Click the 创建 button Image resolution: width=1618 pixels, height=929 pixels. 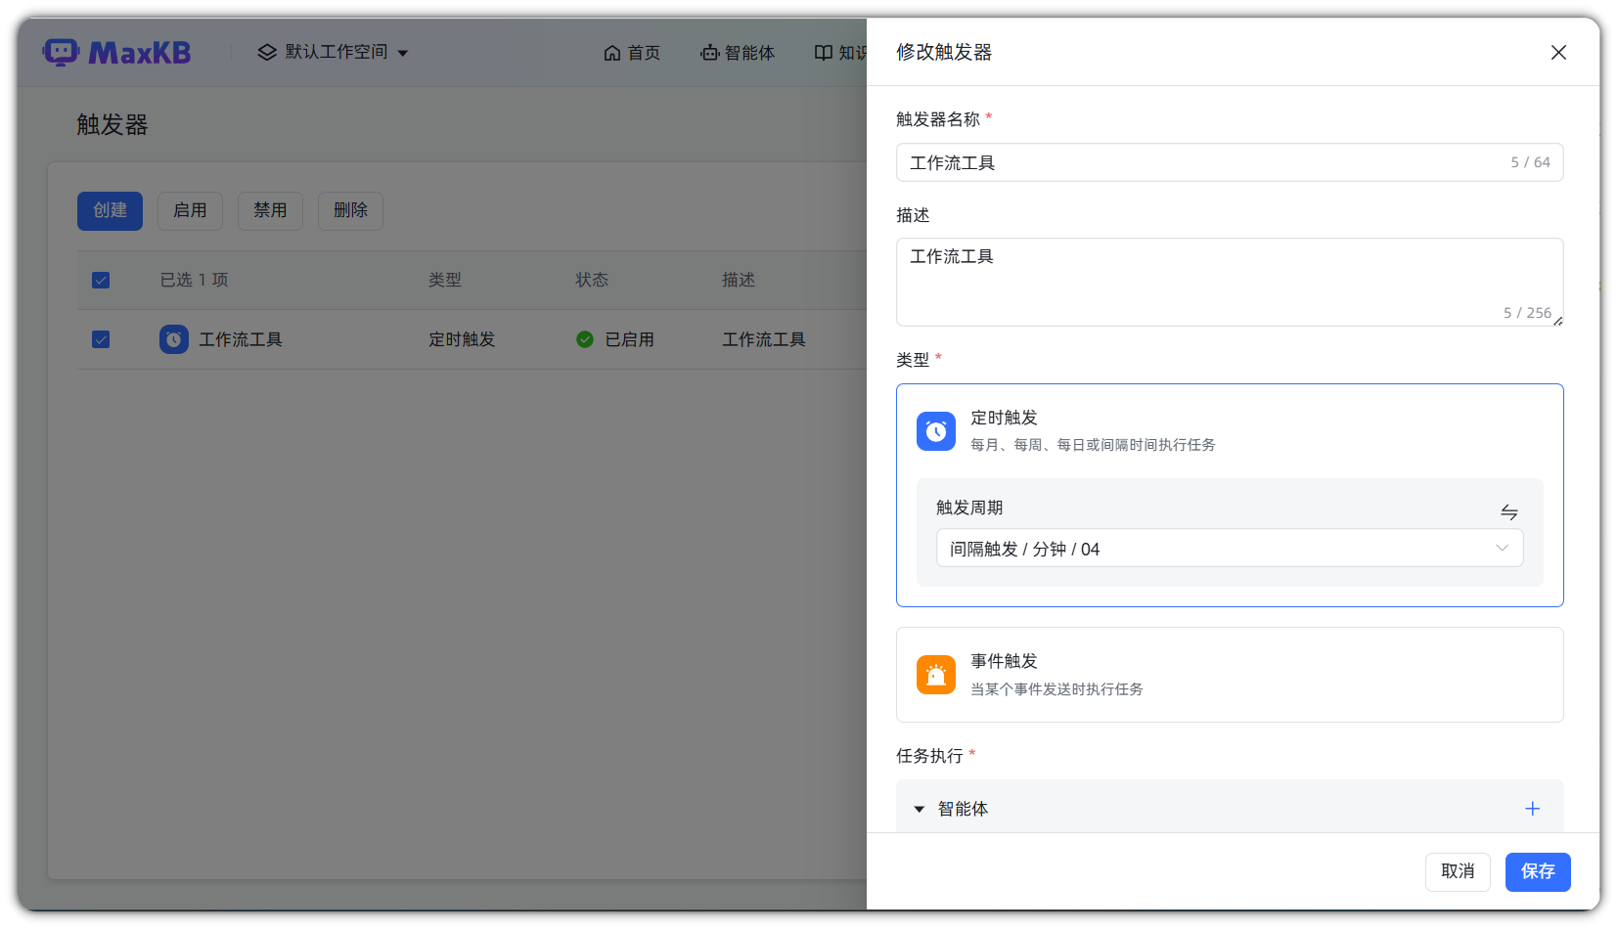tap(110, 210)
